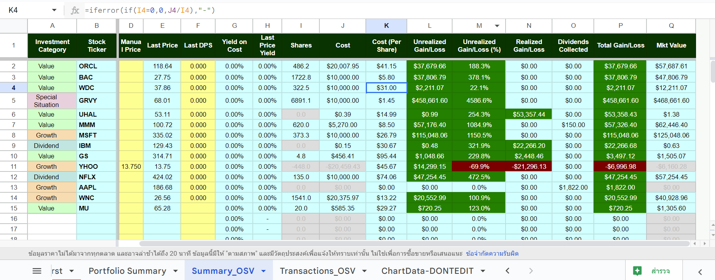Image resolution: width=715 pixels, height=280 pixels.
Task: Select the YHOO ticker cell
Action: (97, 166)
